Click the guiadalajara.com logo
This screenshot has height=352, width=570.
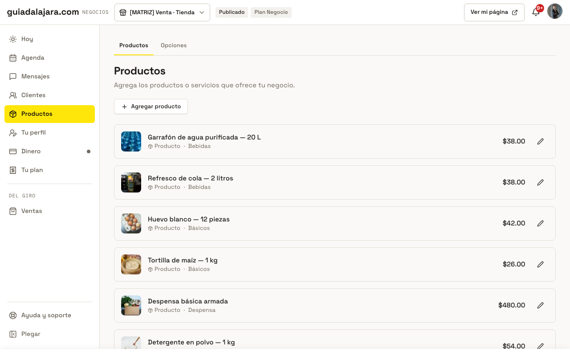point(43,12)
